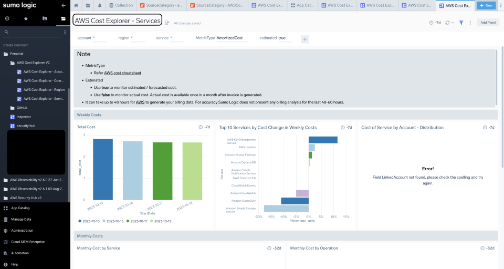Switch to the Collection tab

point(121,5)
